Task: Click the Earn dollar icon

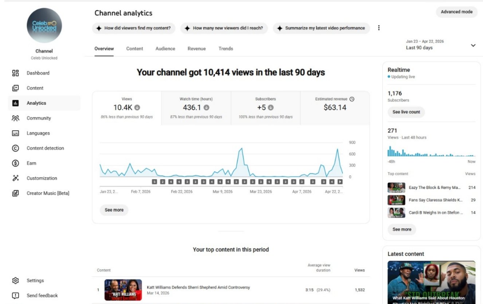Action: click(x=15, y=163)
